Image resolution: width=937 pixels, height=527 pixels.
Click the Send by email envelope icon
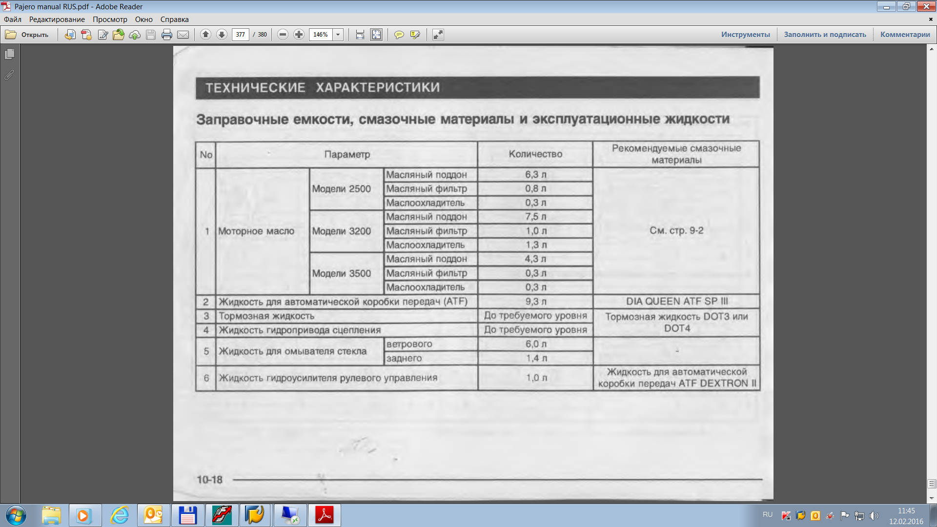(x=183, y=35)
